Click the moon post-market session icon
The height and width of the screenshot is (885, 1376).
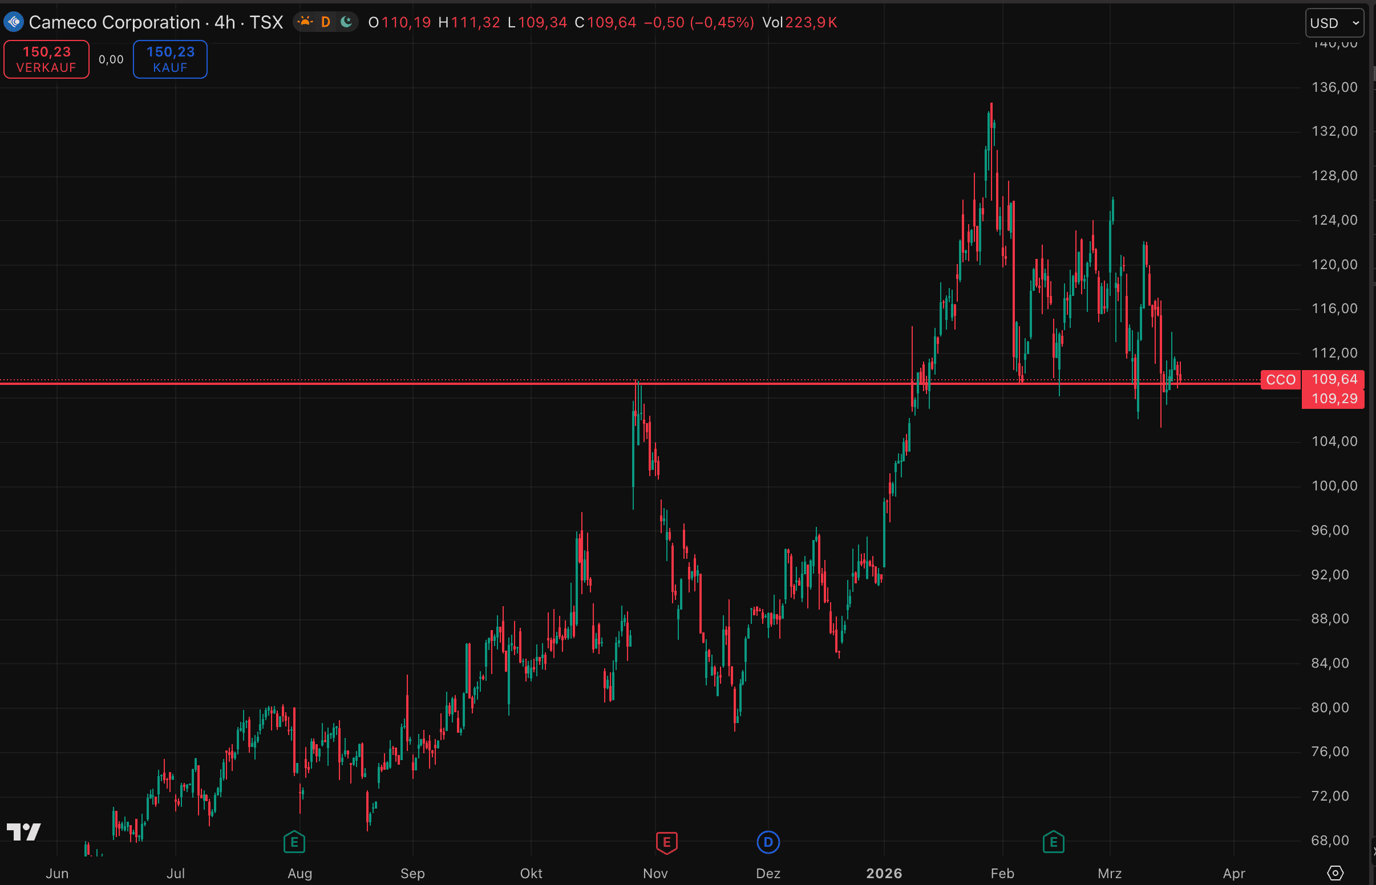(x=346, y=22)
